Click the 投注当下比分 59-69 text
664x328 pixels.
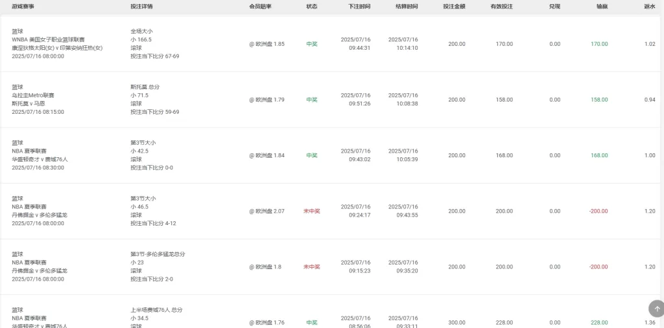(154, 112)
